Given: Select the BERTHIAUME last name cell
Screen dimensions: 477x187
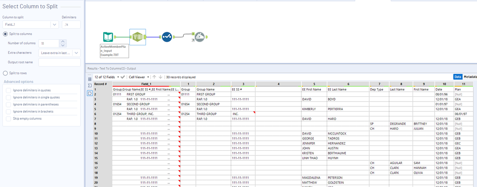Looking at the screenshot, I should point(348,153).
